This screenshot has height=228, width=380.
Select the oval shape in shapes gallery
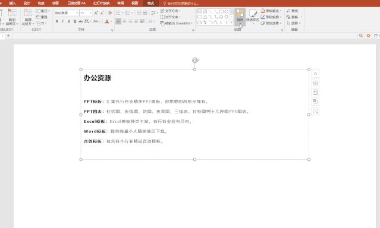(227, 11)
